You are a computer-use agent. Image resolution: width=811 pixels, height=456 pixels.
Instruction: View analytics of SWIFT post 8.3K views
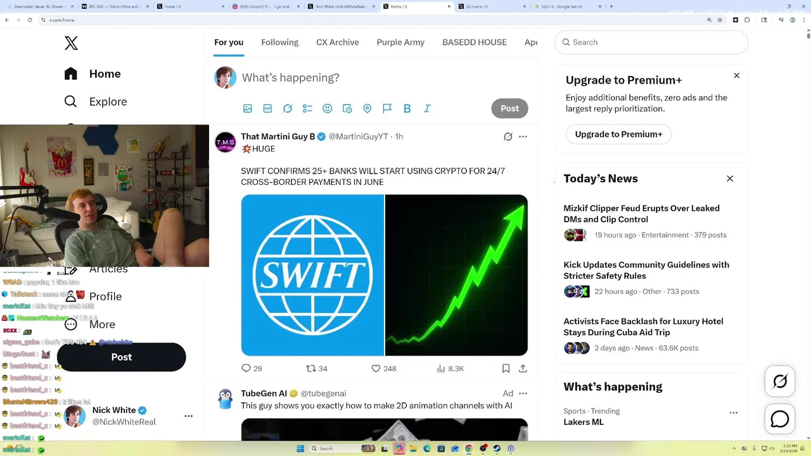pos(450,368)
